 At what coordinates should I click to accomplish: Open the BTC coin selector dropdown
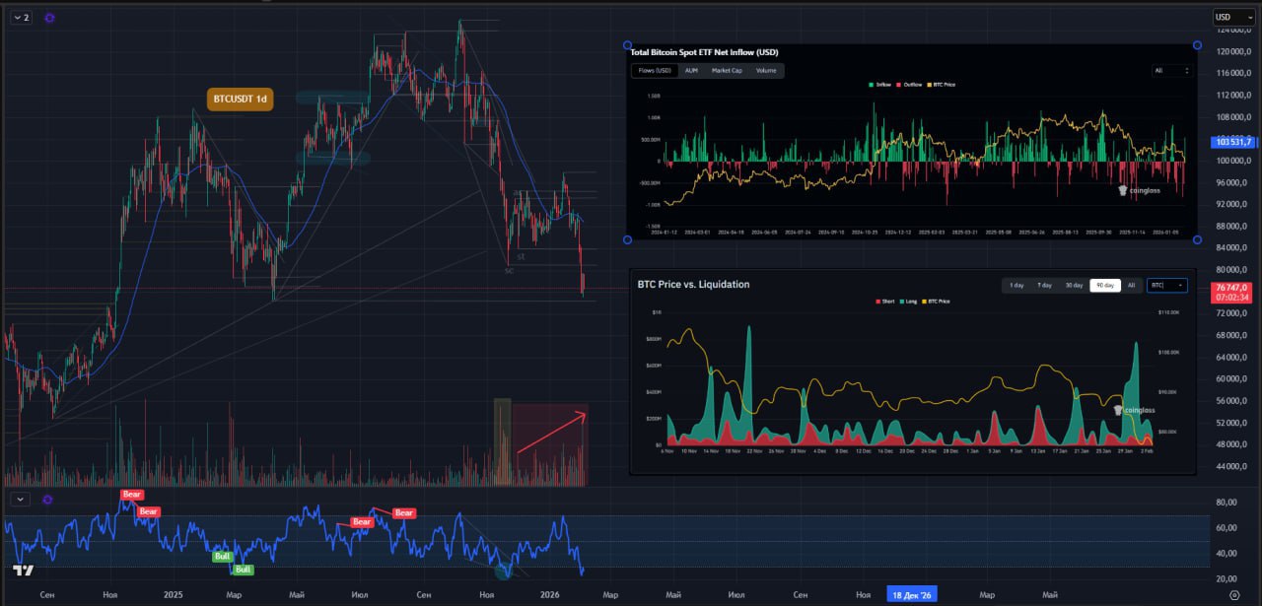click(1166, 286)
